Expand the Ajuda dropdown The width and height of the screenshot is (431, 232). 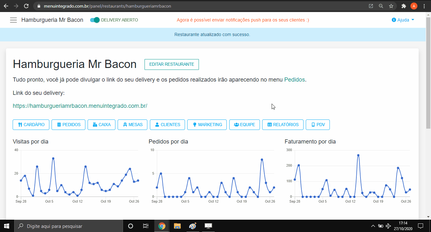click(402, 20)
